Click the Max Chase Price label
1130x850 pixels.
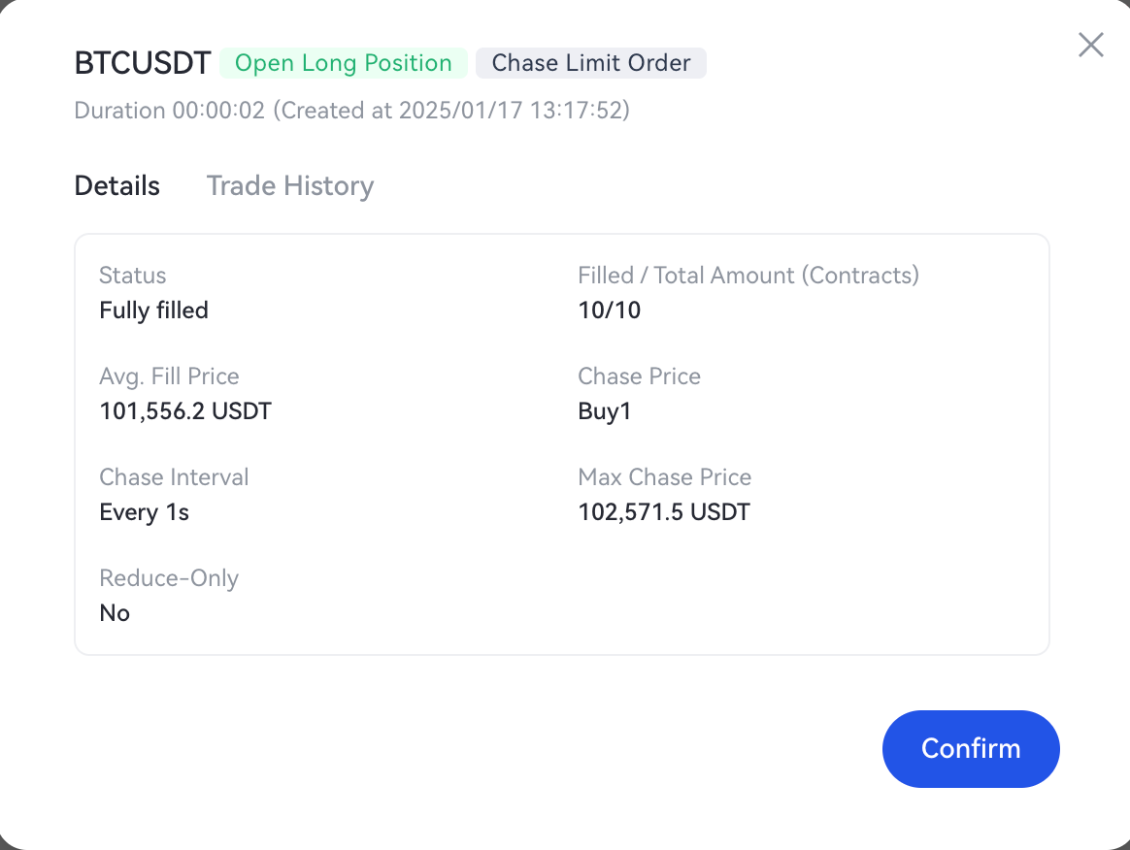(x=664, y=477)
